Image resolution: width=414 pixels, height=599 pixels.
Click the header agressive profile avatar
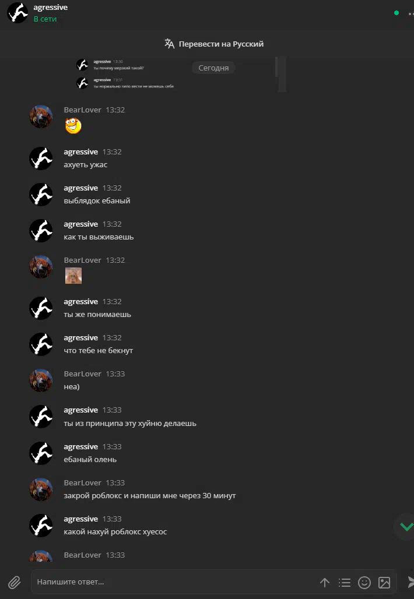coord(17,13)
